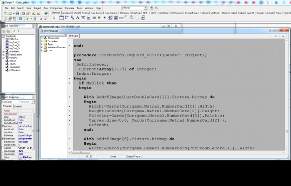
Task: Run the project with the green arrow
Action: coord(28,19)
